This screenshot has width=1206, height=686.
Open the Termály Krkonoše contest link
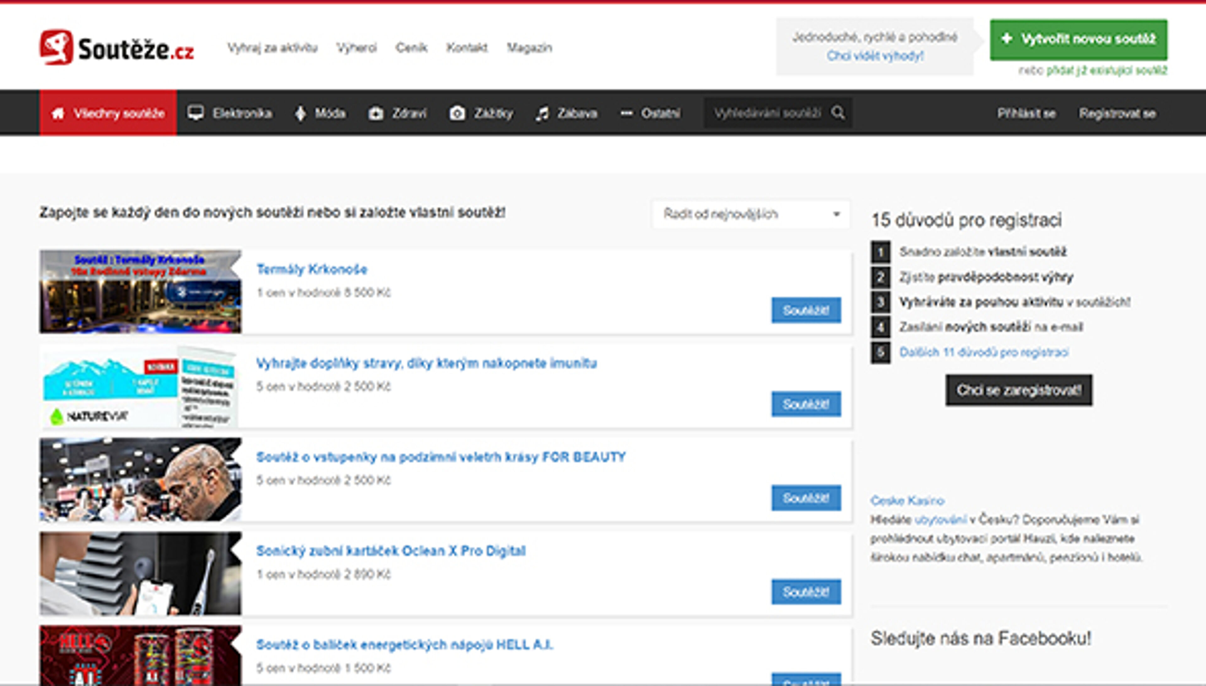[312, 270]
